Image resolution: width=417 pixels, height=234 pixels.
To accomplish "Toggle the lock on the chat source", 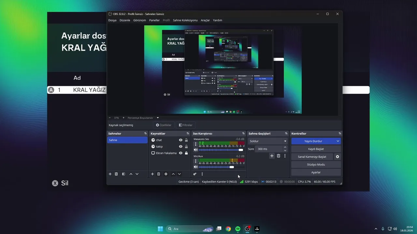I will 186,140.
